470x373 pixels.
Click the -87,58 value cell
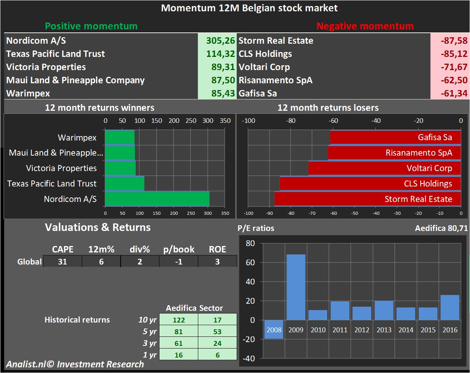(450, 40)
